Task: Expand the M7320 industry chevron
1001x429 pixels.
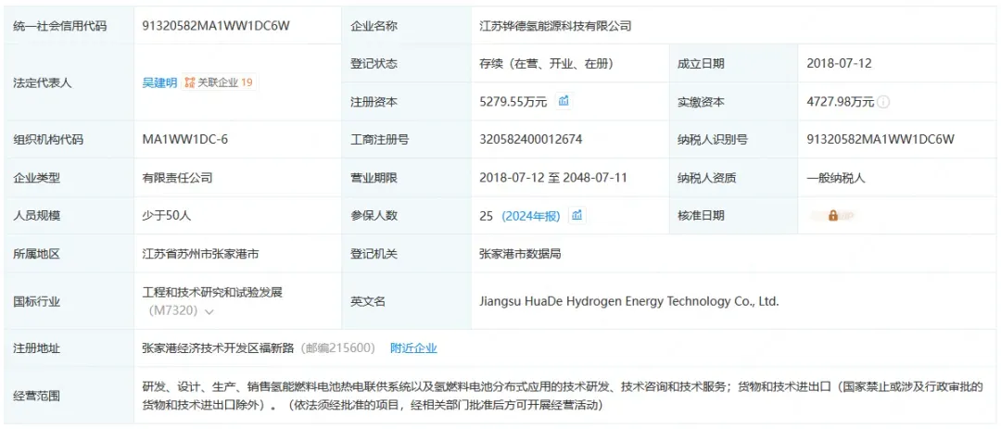Action: click(209, 311)
